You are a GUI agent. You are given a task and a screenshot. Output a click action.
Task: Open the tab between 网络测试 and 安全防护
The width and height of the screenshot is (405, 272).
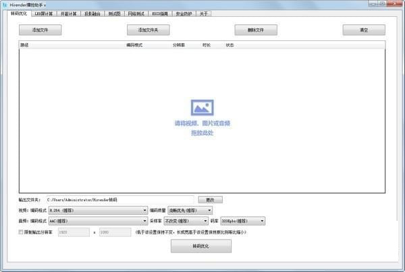[160, 13]
